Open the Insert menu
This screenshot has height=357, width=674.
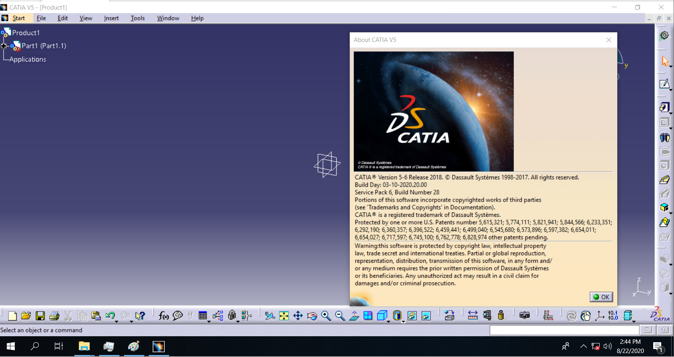pyautogui.click(x=111, y=18)
